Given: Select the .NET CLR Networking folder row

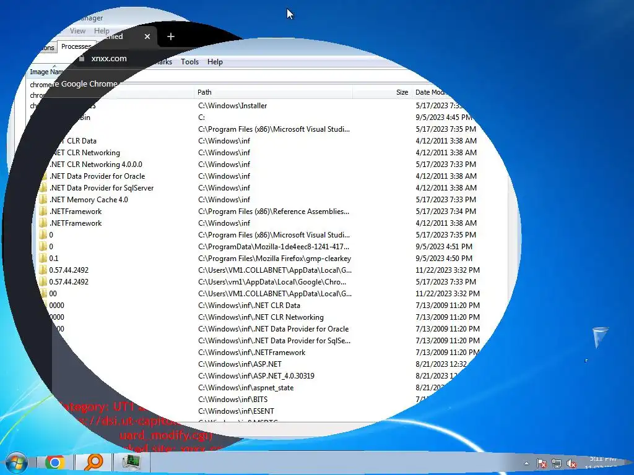Looking at the screenshot, I should click(85, 153).
